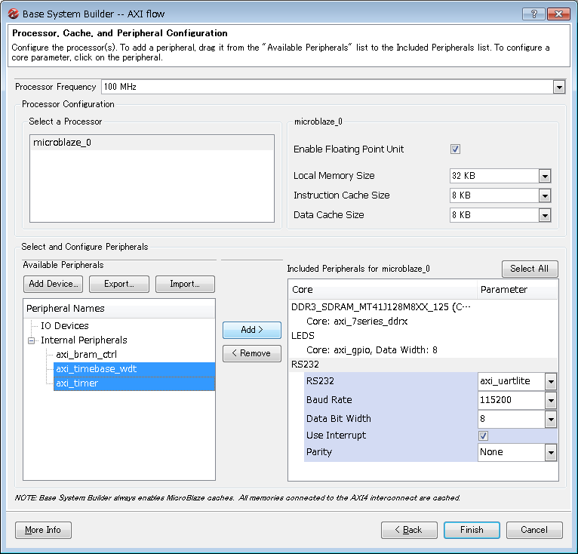The image size is (578, 554).
Task: Click the < Remove button
Action: 252,353
